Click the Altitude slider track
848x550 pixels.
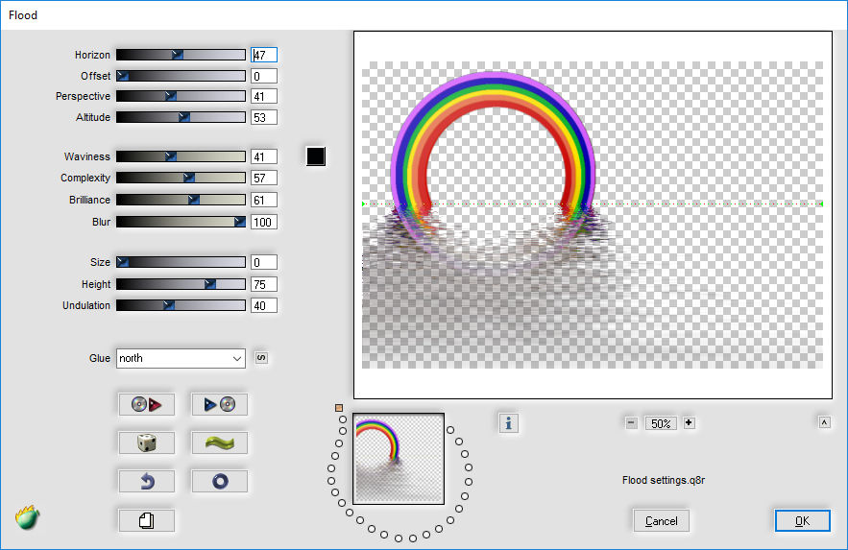pos(181,117)
